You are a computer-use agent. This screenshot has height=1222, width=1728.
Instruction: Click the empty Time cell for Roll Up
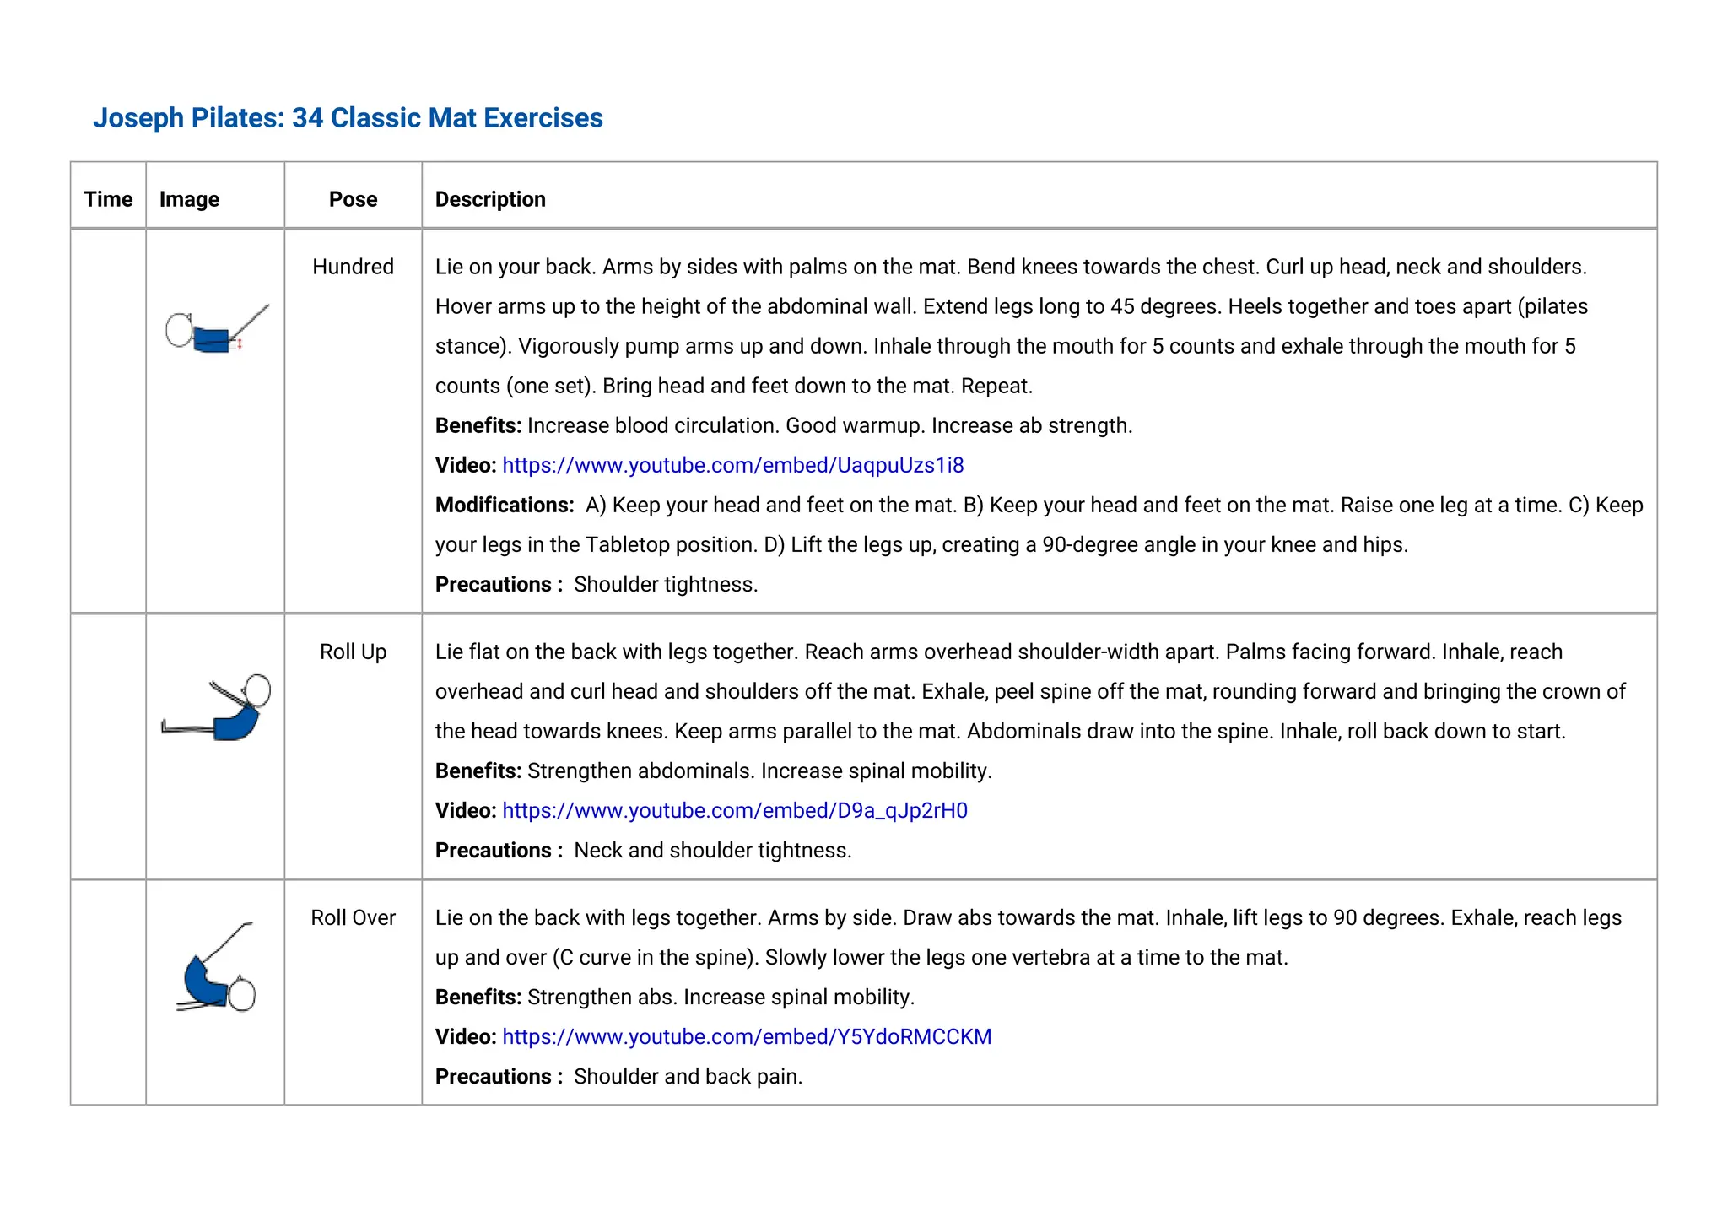(108, 746)
